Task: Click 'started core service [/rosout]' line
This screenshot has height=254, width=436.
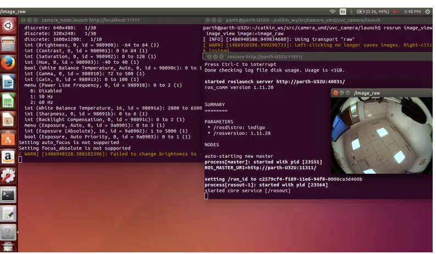Action: click(x=248, y=191)
